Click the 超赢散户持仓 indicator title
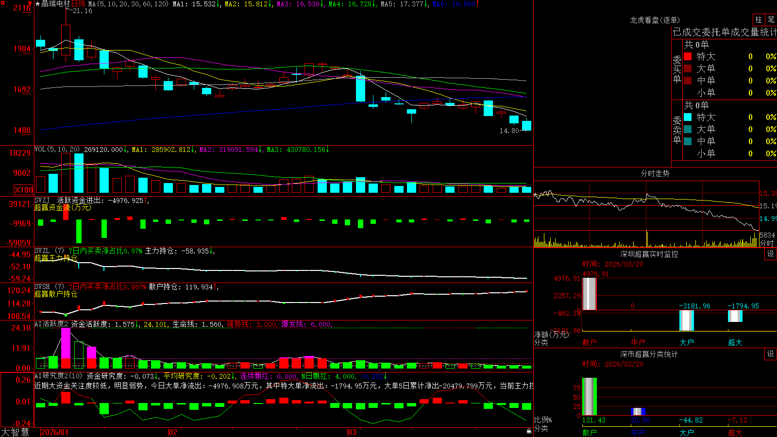 (x=56, y=294)
